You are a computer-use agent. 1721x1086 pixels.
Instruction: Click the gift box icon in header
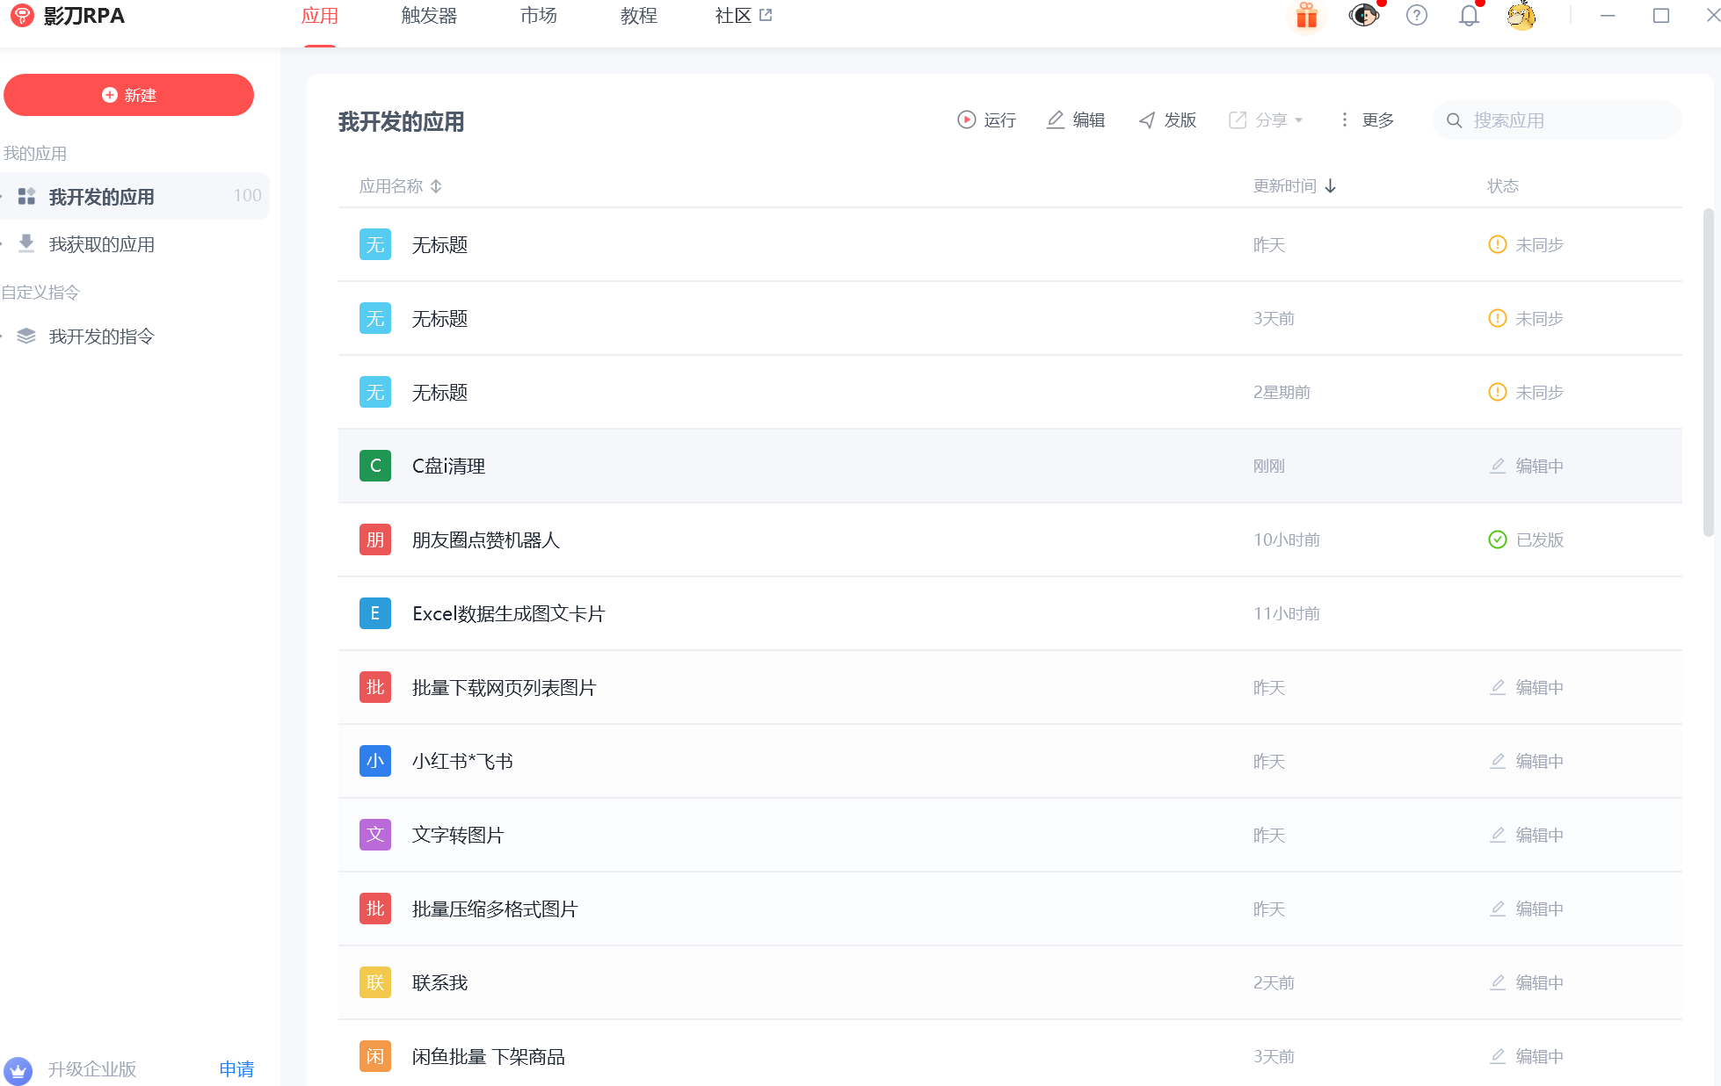[1306, 16]
